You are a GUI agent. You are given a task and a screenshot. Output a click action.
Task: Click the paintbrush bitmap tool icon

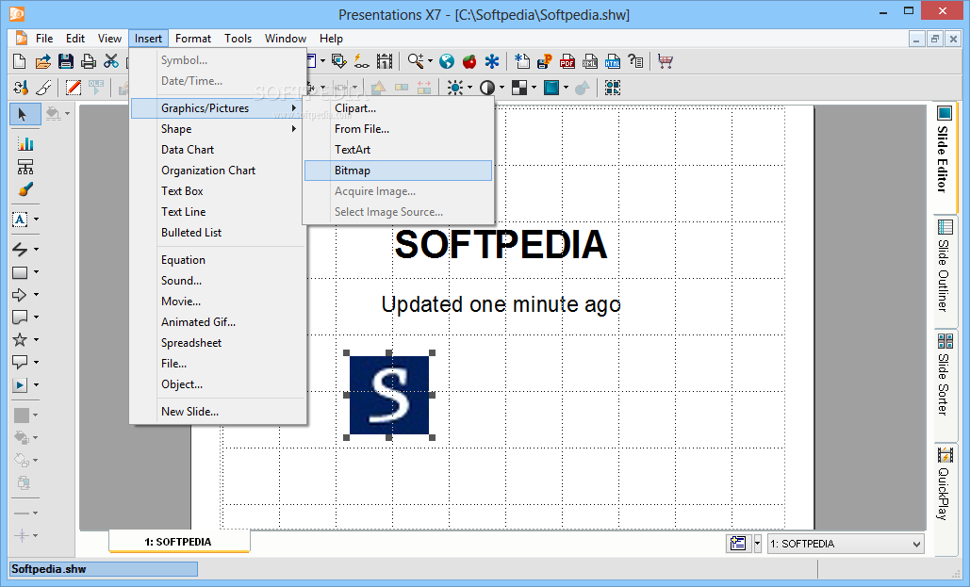25,189
